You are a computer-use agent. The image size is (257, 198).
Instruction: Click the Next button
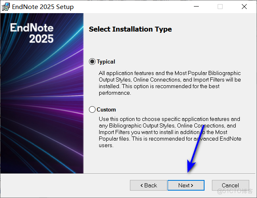pyautogui.click(x=186, y=185)
